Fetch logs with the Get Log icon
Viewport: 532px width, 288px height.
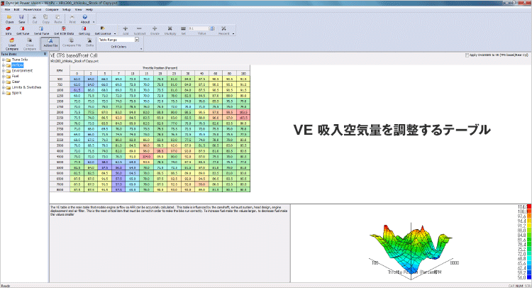pyautogui.click(x=84, y=29)
